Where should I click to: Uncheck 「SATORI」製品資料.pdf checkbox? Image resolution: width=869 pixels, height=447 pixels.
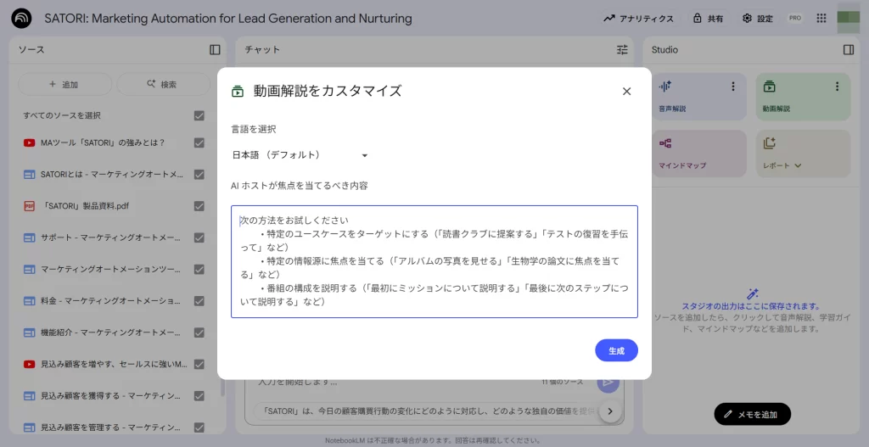tap(199, 206)
